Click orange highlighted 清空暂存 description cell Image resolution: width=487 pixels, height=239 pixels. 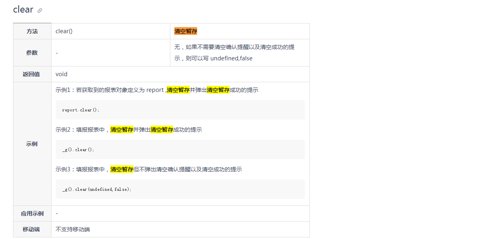[x=240, y=31]
